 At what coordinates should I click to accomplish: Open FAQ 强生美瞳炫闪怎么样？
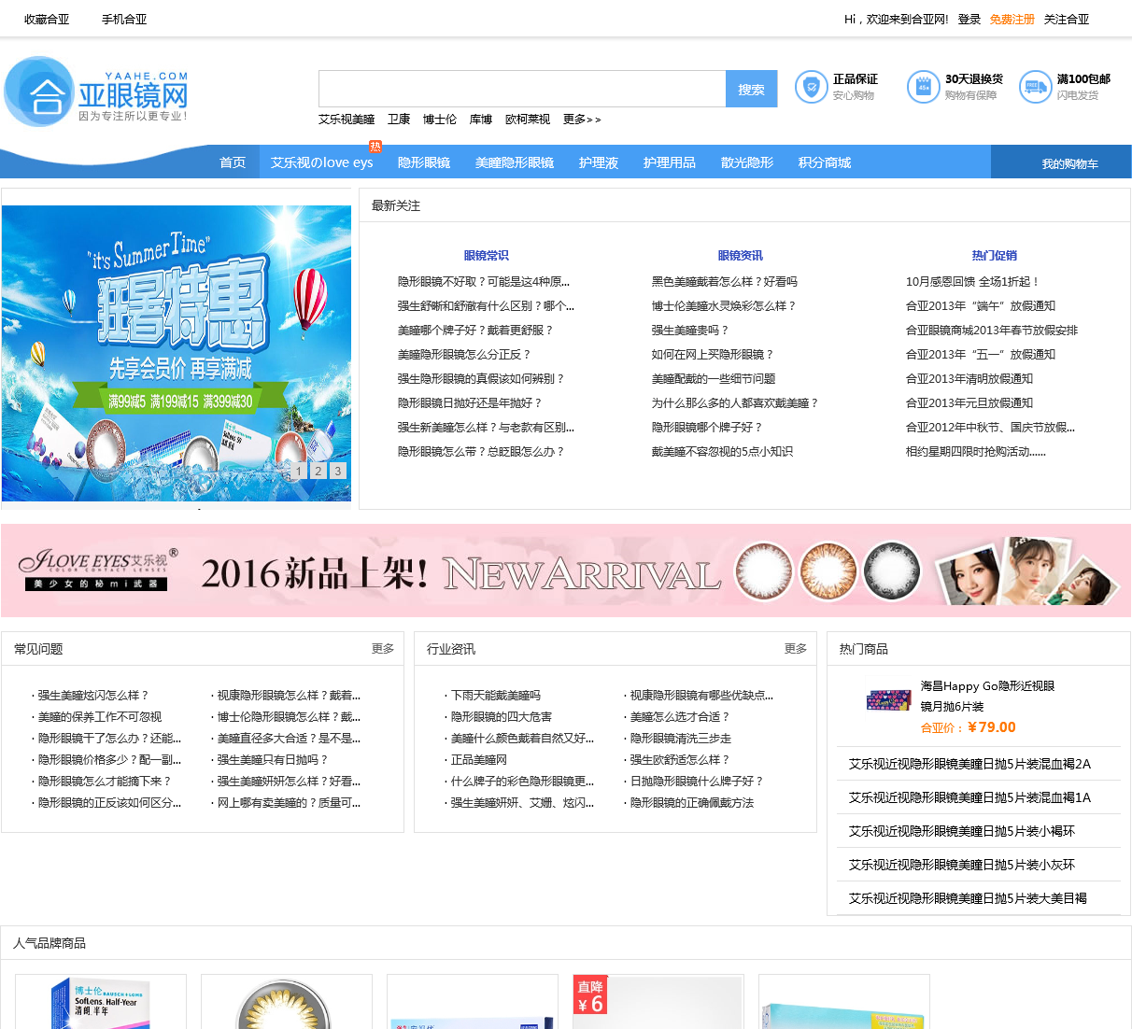click(x=93, y=696)
